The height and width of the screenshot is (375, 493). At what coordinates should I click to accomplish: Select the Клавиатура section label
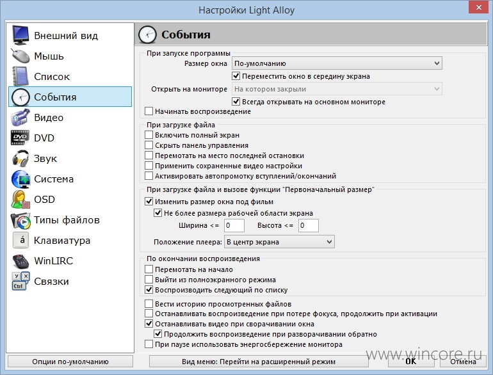(62, 241)
